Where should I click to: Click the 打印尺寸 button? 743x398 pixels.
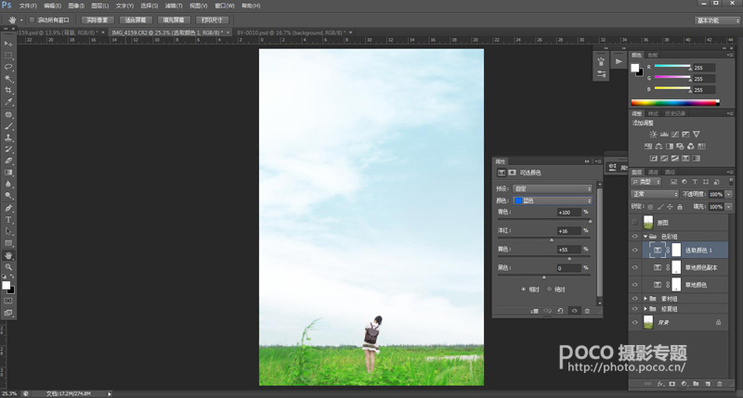(x=212, y=19)
